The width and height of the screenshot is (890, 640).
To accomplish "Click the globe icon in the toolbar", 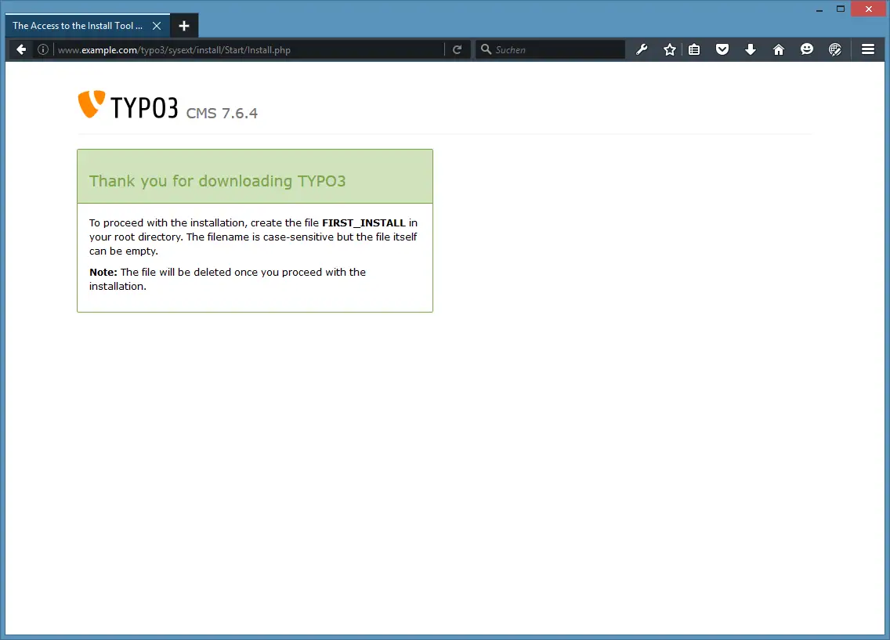I will click(835, 50).
